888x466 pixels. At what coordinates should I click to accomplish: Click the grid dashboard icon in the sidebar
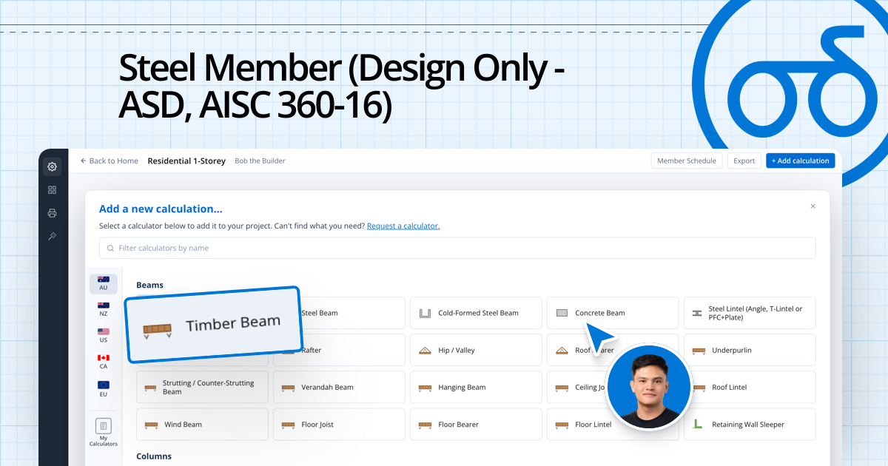coord(52,190)
